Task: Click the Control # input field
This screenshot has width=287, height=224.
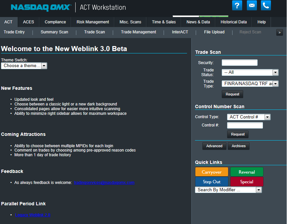Action: click(245, 125)
